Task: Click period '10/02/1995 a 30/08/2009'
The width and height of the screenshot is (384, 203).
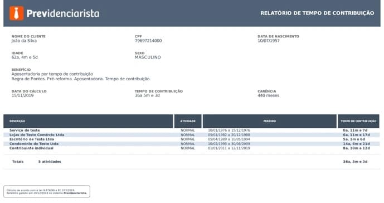Action: (229, 144)
